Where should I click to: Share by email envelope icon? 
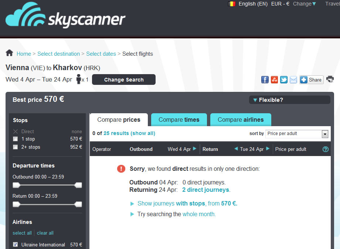(x=293, y=80)
